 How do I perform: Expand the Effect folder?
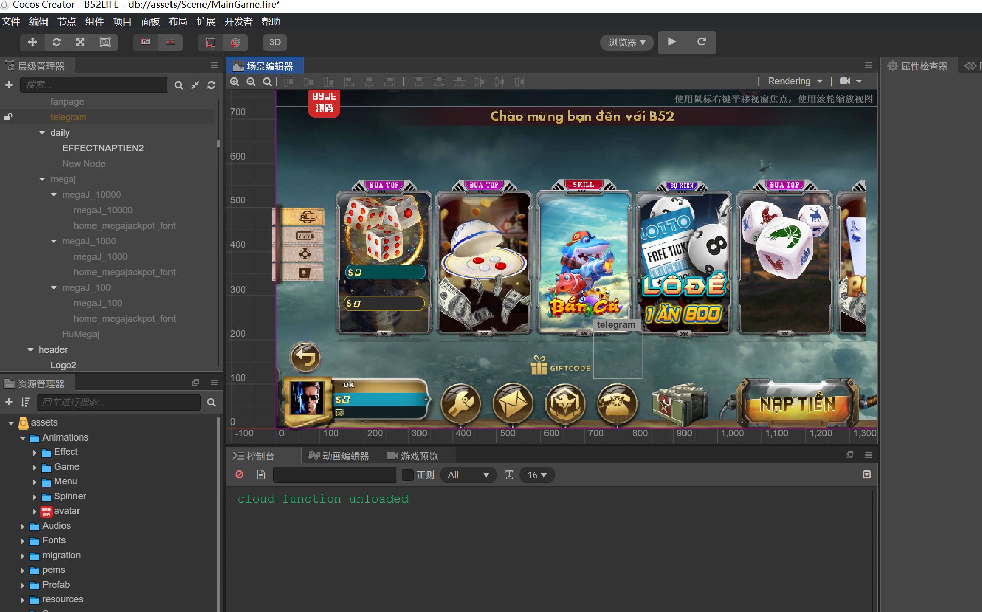click(35, 453)
